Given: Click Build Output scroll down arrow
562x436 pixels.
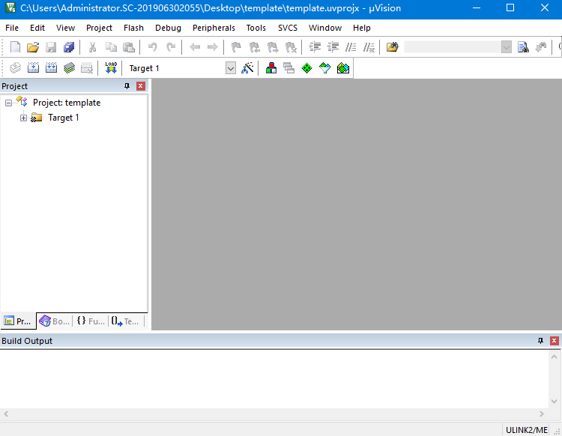Looking at the screenshot, I should [554, 402].
